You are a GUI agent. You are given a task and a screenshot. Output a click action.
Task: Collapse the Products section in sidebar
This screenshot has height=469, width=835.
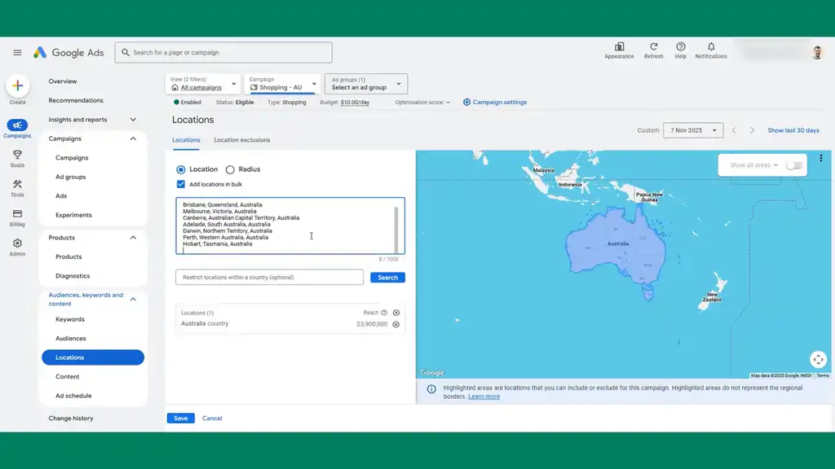coord(133,238)
